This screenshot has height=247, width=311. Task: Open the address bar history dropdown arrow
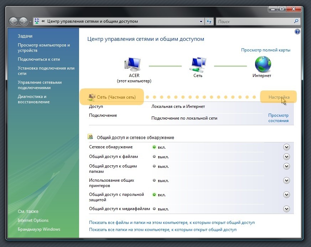pos(201,21)
